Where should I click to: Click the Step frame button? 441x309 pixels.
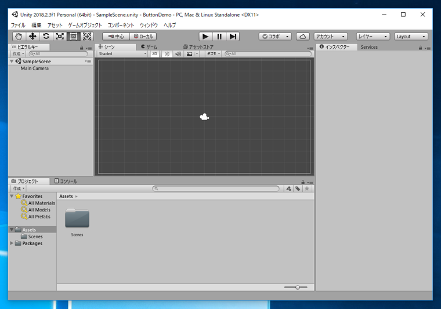233,37
